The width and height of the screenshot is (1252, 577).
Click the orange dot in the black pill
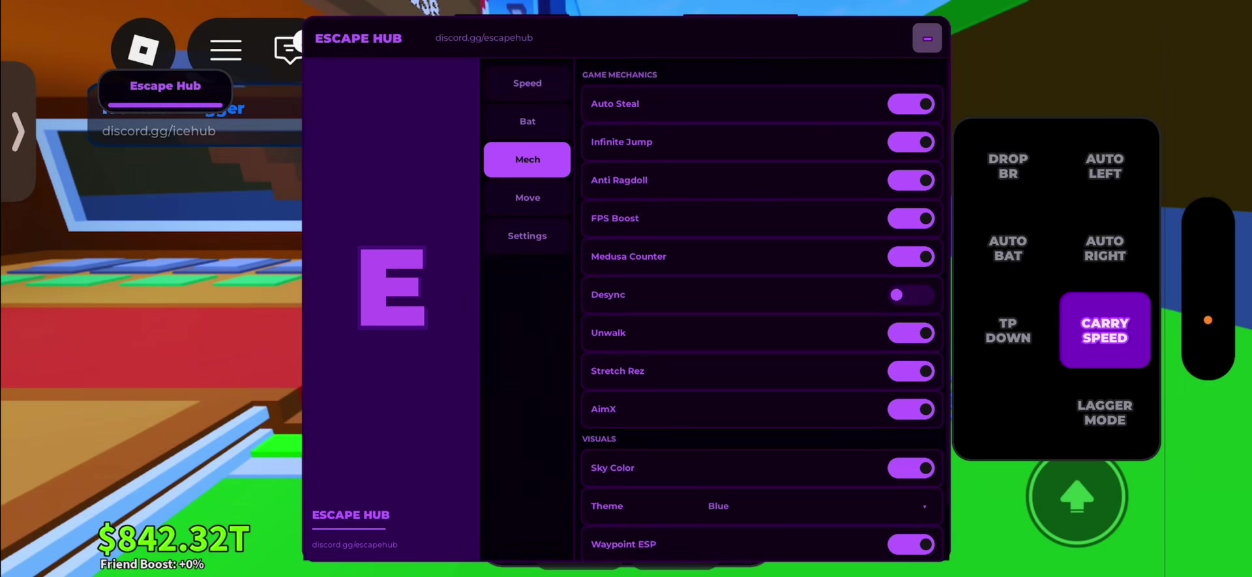click(x=1208, y=320)
